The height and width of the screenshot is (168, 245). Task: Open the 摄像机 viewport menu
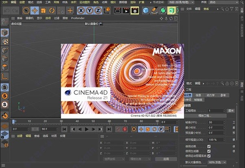click(x=30, y=18)
